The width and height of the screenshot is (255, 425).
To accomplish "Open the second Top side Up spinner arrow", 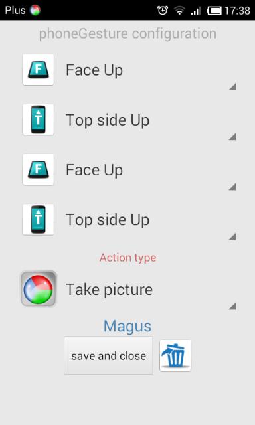I will click(232, 236).
